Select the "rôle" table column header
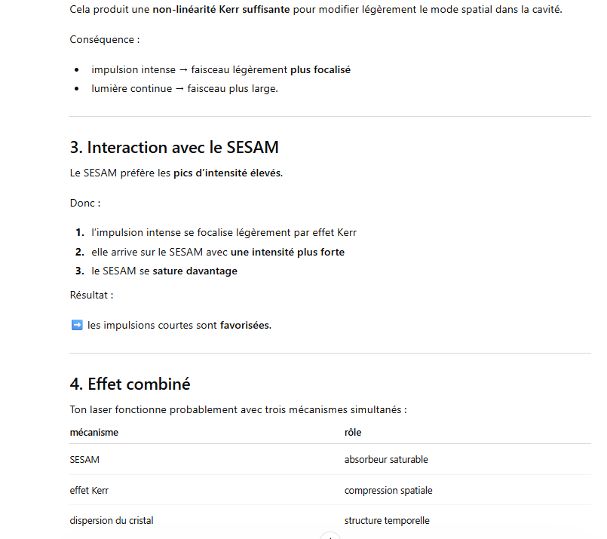The image size is (607, 539). click(x=353, y=433)
